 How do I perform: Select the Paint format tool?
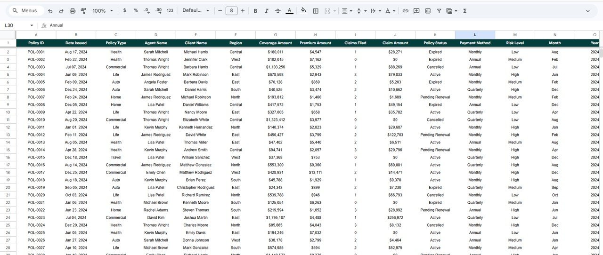[83, 11]
